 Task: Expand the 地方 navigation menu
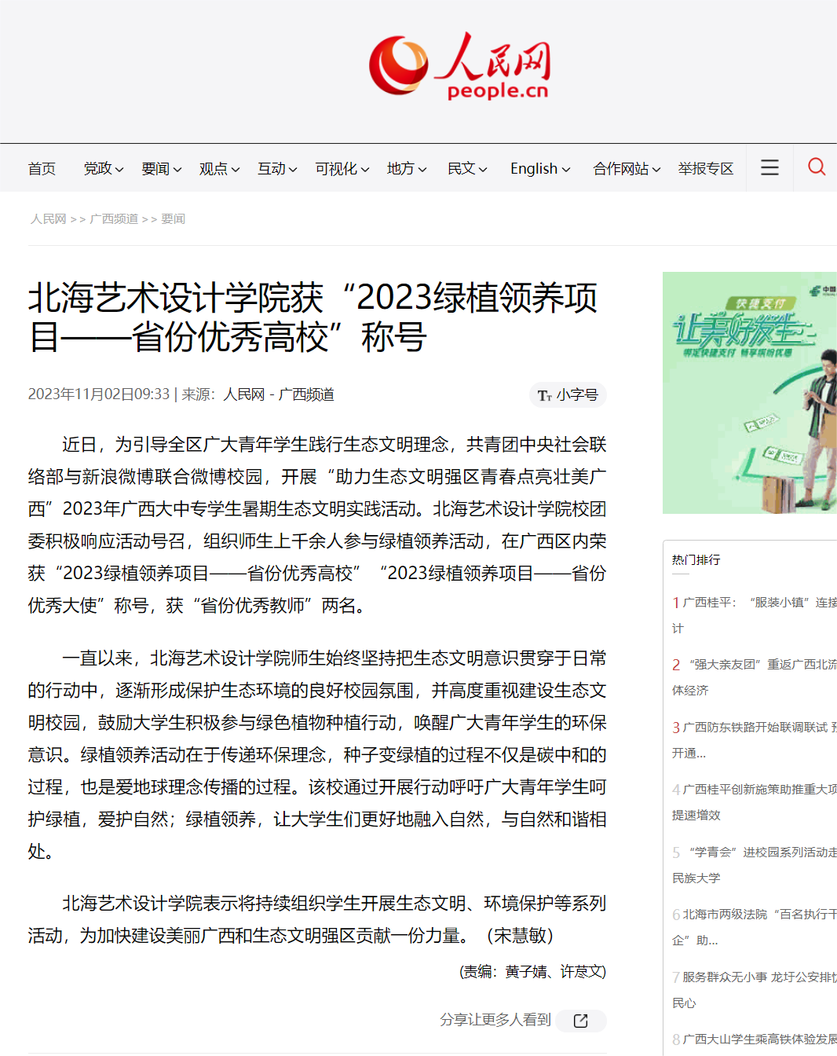[x=406, y=169]
